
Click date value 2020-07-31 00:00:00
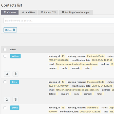[x=59, y=60]
